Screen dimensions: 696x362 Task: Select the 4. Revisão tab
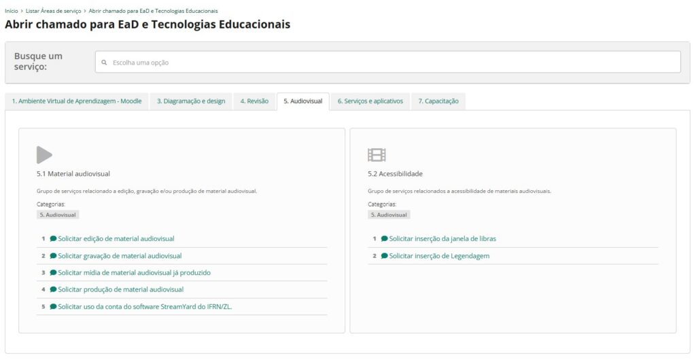pyautogui.click(x=254, y=101)
